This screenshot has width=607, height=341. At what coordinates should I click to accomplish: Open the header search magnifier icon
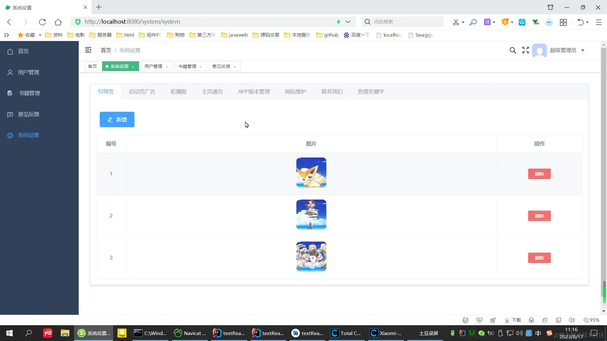[513, 50]
